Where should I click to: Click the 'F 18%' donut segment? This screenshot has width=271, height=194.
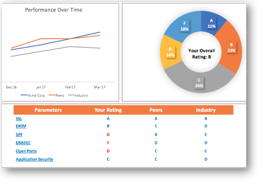tap(184, 26)
